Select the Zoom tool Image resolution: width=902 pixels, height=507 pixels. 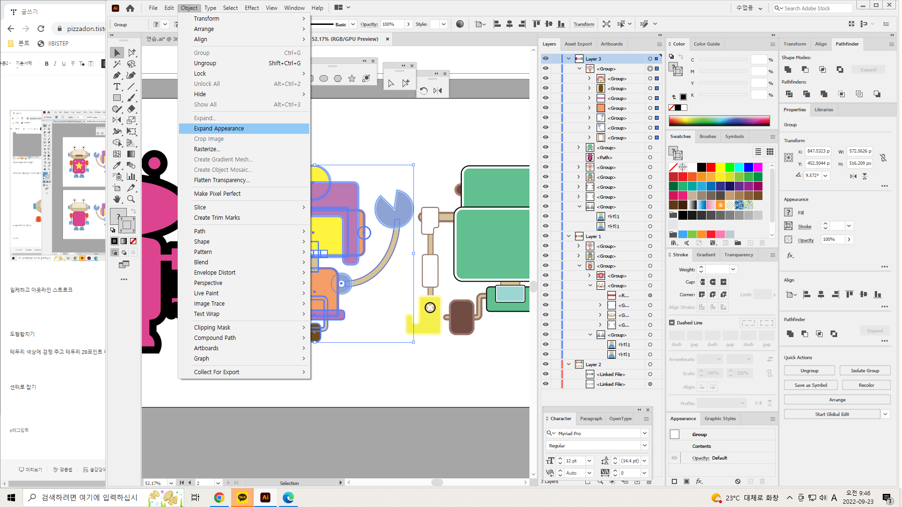pyautogui.click(x=131, y=199)
